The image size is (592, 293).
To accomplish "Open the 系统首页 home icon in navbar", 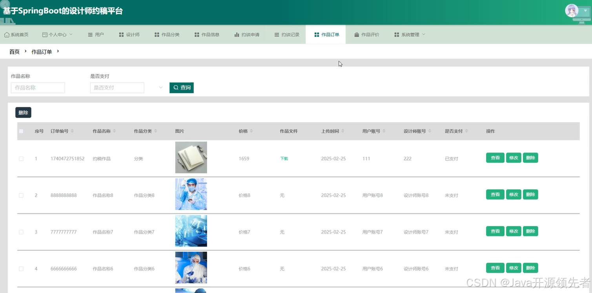I will tap(6, 34).
